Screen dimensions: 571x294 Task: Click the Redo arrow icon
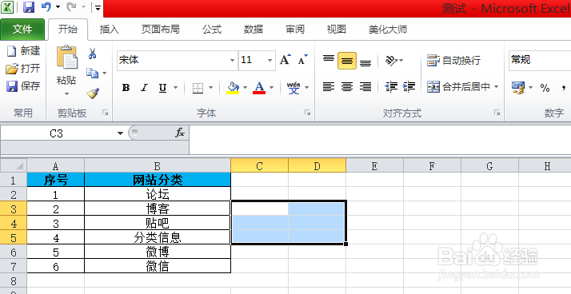click(72, 6)
